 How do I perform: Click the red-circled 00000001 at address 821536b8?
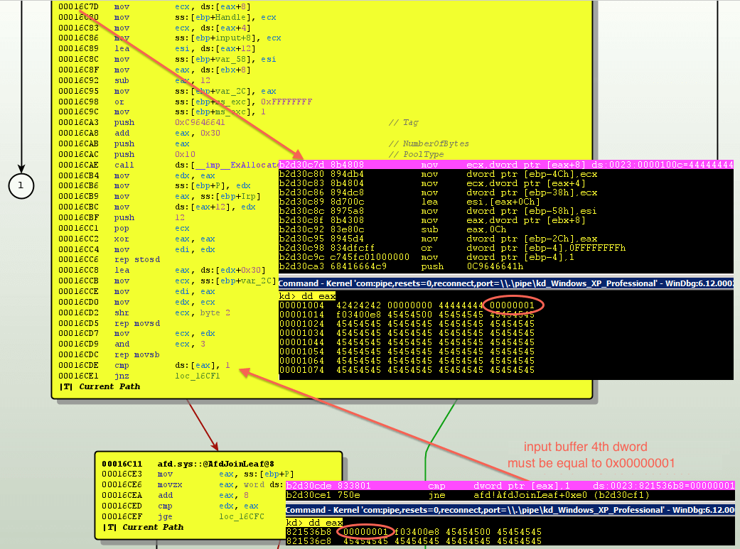(x=365, y=531)
